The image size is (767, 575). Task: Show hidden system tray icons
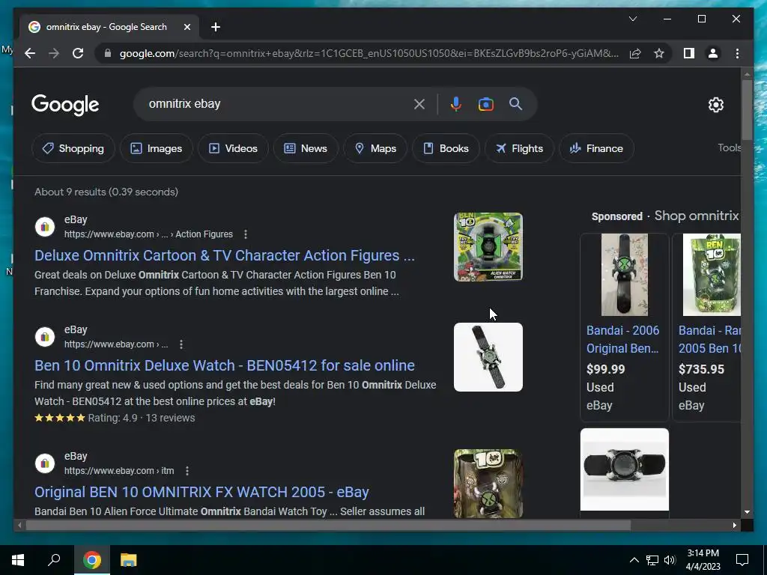634,560
